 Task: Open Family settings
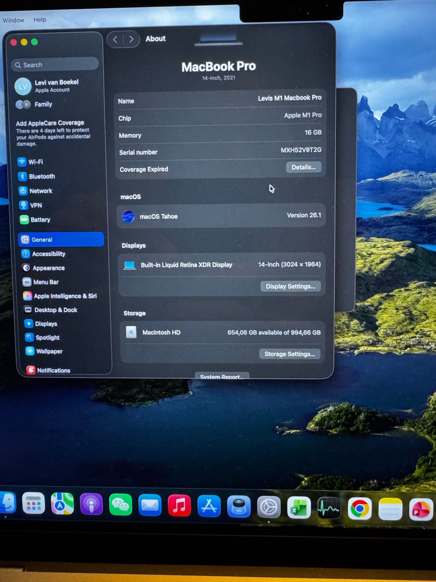(35, 104)
